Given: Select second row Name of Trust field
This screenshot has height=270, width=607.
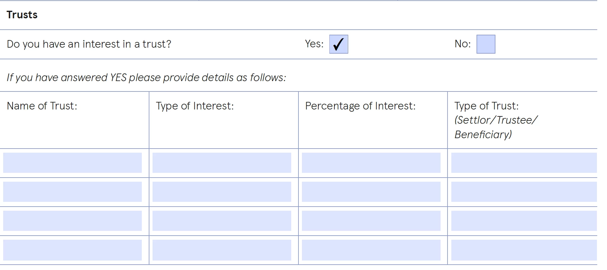Looking at the screenshot, I should 72,192.
